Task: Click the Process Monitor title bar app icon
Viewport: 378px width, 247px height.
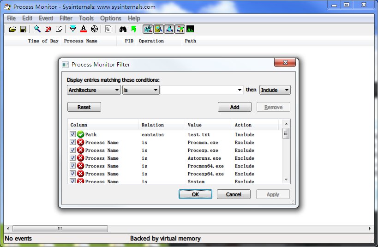Action: point(7,7)
